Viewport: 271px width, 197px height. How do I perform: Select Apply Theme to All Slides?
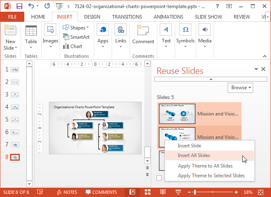205,166
